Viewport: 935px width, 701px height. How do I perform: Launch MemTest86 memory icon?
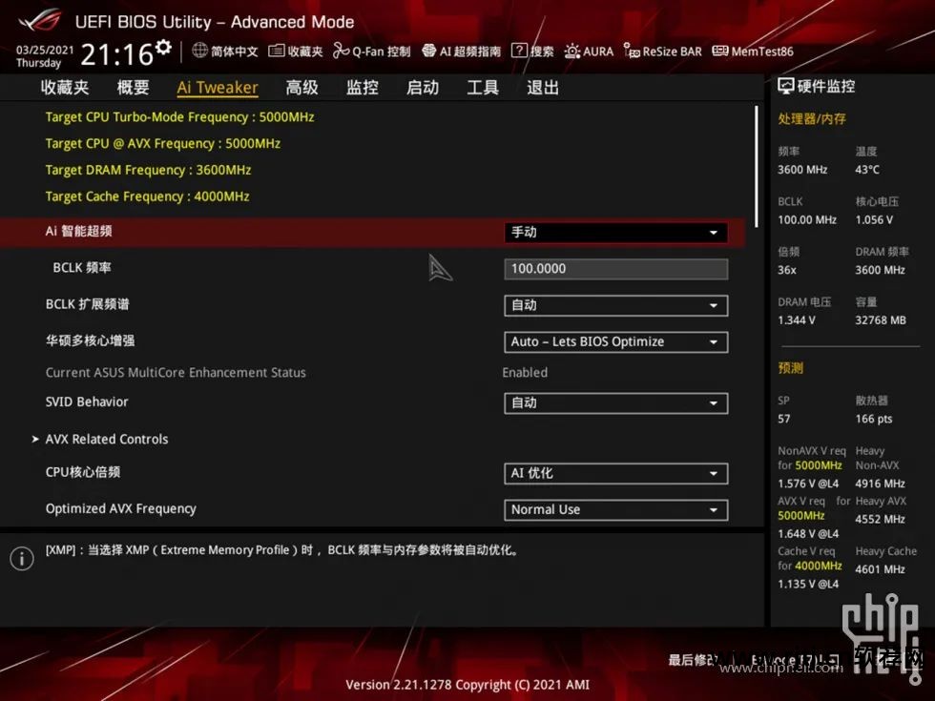pyautogui.click(x=720, y=51)
